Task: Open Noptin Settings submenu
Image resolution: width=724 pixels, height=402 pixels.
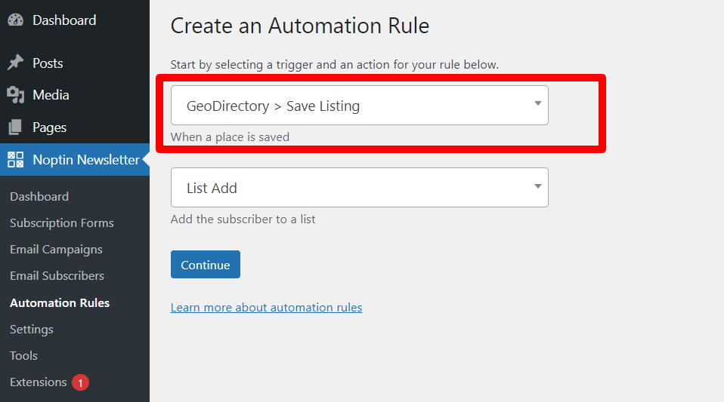Action: [x=32, y=330]
